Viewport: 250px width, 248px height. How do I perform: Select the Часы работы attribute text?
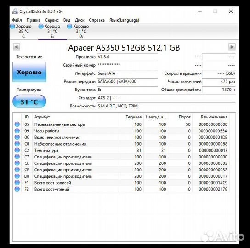pos(47,131)
